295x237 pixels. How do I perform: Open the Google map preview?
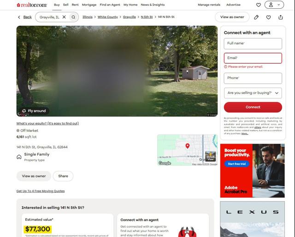pyautogui.click(x=188, y=150)
